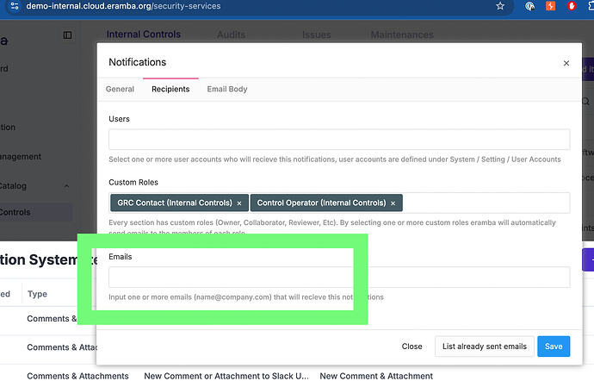Click the red shield extension icon

click(572, 6)
